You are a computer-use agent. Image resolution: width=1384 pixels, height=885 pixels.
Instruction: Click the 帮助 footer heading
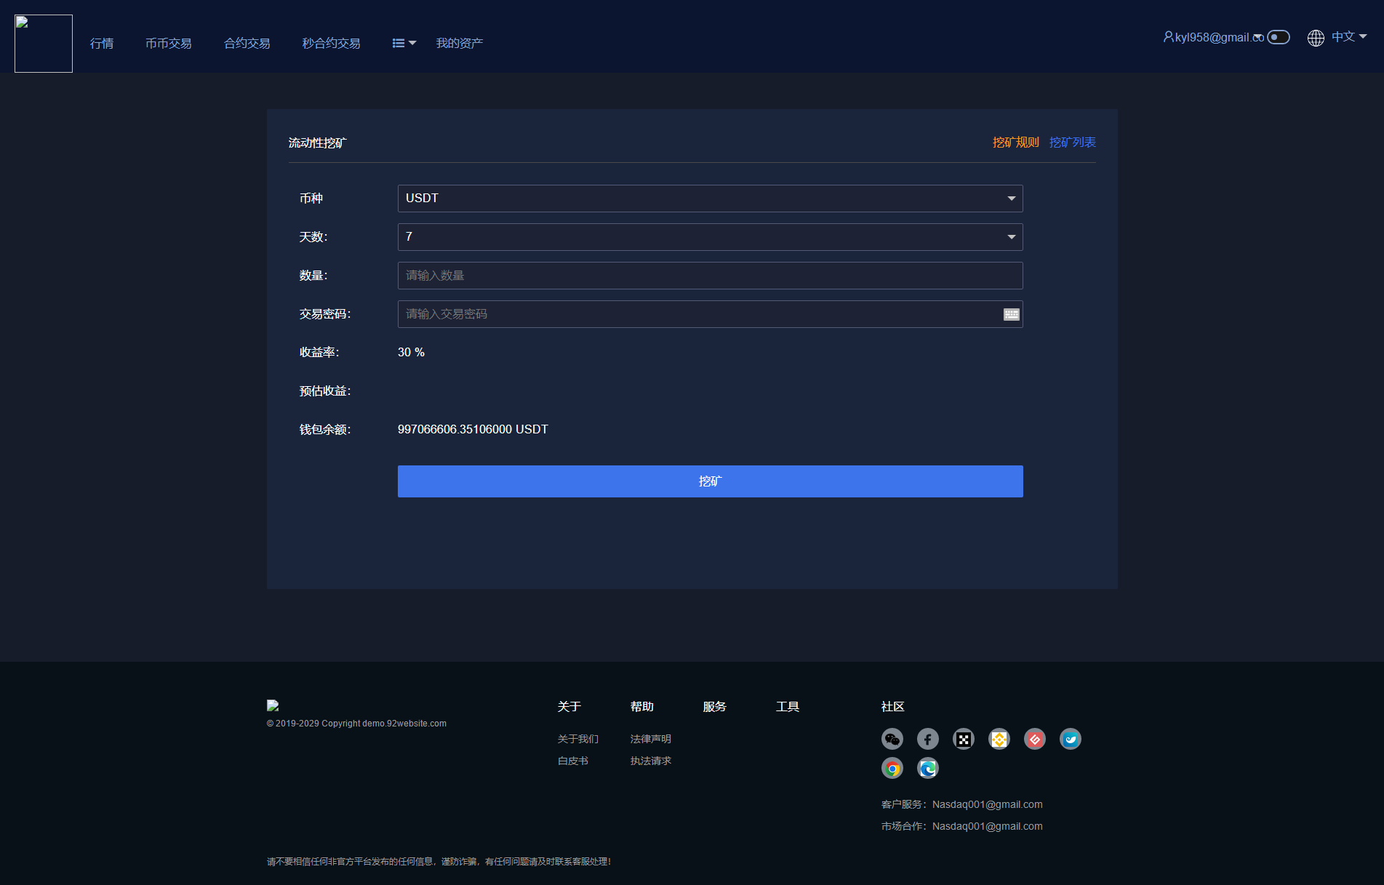pyautogui.click(x=642, y=707)
